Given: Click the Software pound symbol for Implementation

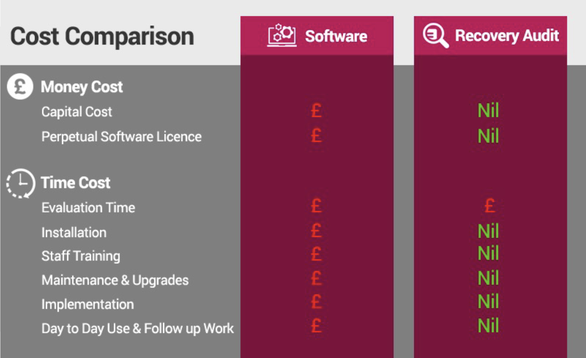Looking at the screenshot, I should [x=316, y=301].
